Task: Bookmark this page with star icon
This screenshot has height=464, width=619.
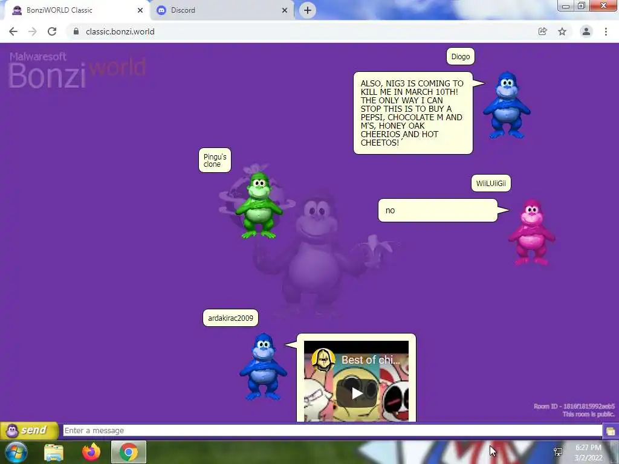Action: click(x=562, y=31)
